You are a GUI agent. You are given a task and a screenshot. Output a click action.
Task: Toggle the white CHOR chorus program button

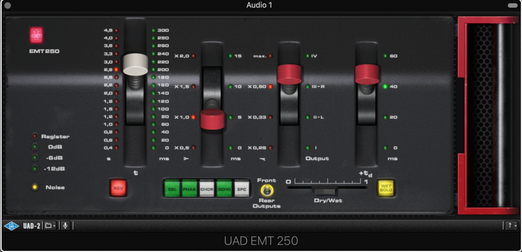207,188
